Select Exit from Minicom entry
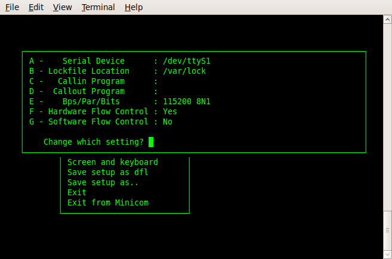Viewport: 392px width, 259px height. [108, 202]
